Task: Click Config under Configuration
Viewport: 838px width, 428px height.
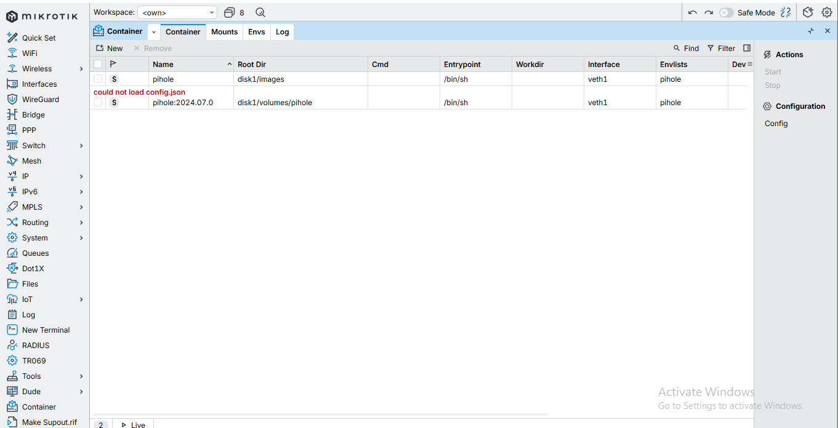Action: coord(776,124)
